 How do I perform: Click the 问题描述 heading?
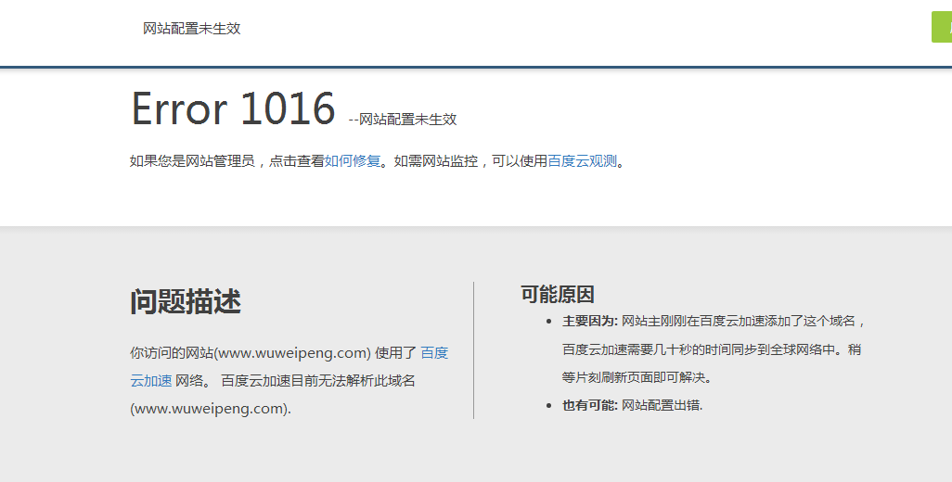(186, 301)
